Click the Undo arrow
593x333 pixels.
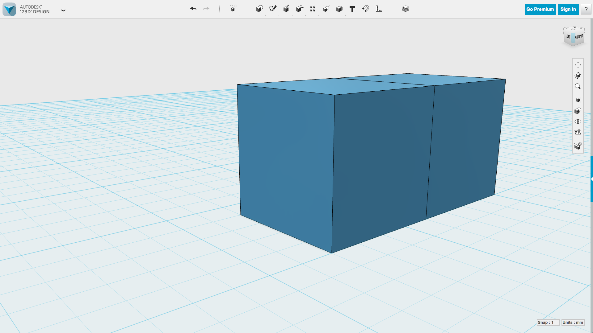coord(193,9)
